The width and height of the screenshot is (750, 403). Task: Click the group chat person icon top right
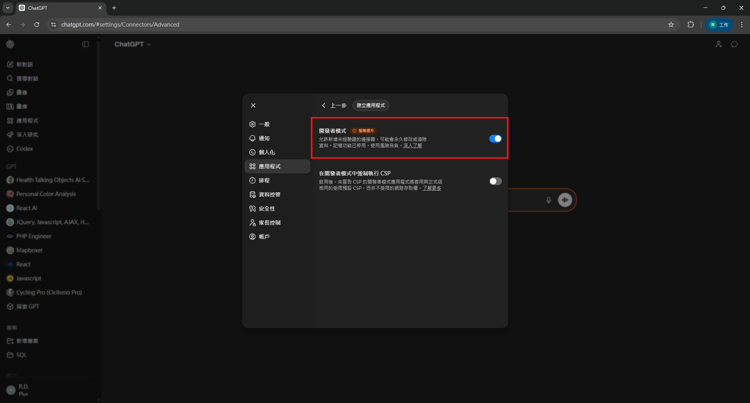(719, 44)
